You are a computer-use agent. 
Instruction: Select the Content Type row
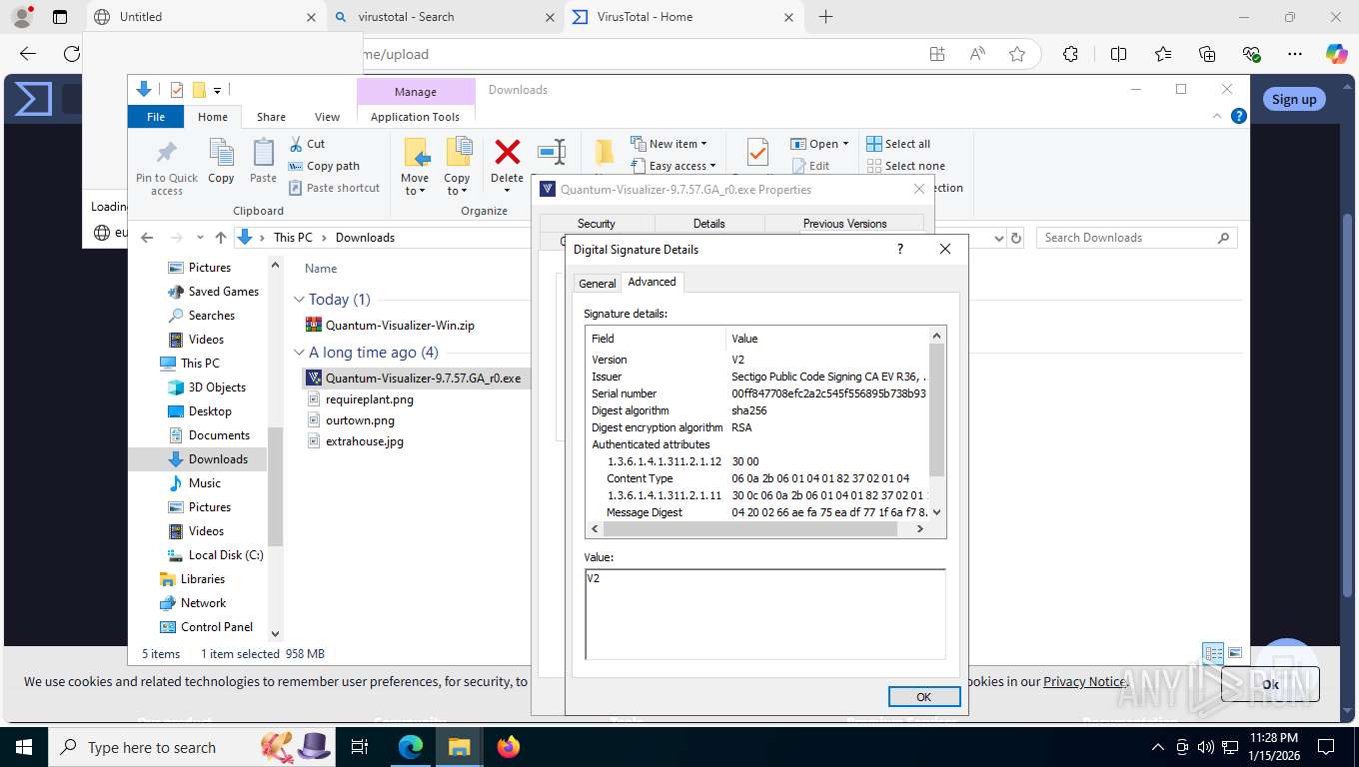pos(758,478)
